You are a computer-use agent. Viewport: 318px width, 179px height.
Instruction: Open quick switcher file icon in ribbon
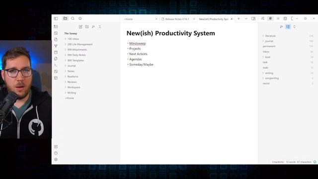coord(56,39)
